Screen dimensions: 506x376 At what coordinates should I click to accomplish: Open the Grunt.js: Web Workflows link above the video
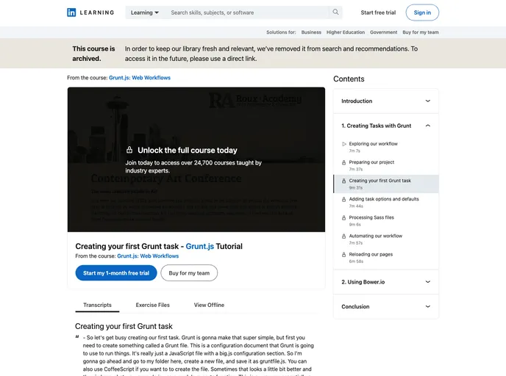click(x=140, y=78)
